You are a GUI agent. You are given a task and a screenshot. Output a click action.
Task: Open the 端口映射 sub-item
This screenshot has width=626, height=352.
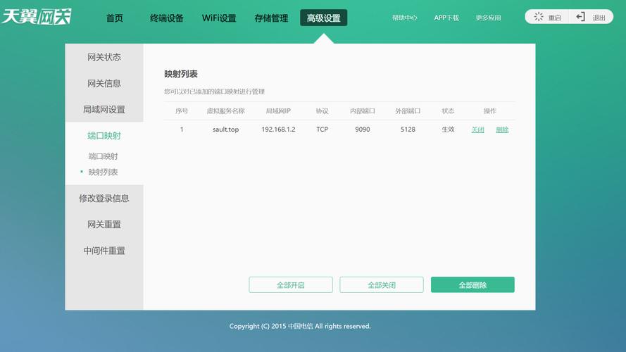pos(103,156)
